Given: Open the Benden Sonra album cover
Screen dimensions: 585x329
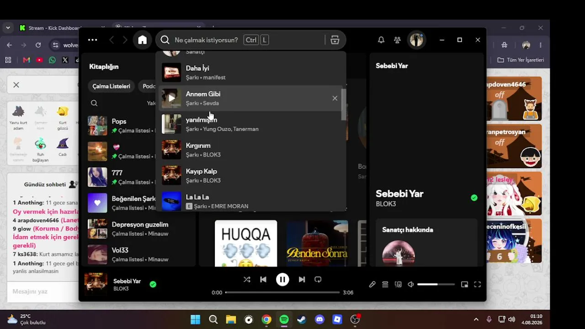Looking at the screenshot, I should point(317,244).
